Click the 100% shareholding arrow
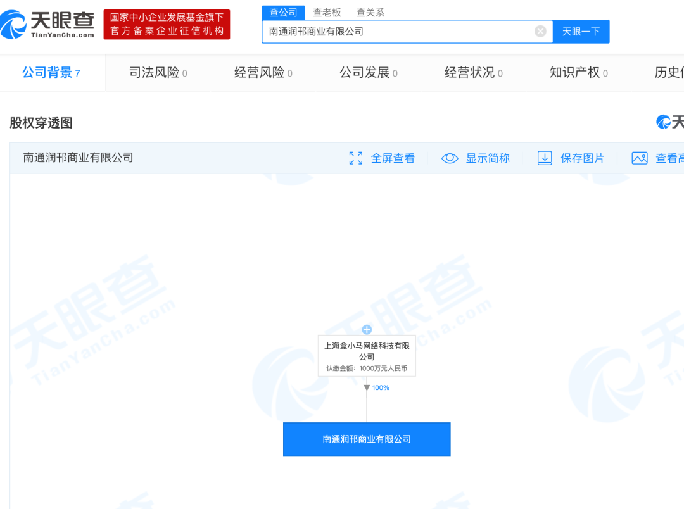684x509 pixels. point(367,388)
